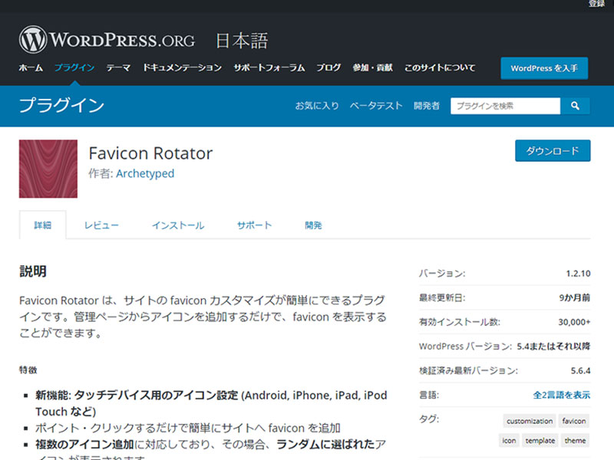Go to the ホーム navigation link
Viewport: 614px width, 460px height.
point(31,67)
